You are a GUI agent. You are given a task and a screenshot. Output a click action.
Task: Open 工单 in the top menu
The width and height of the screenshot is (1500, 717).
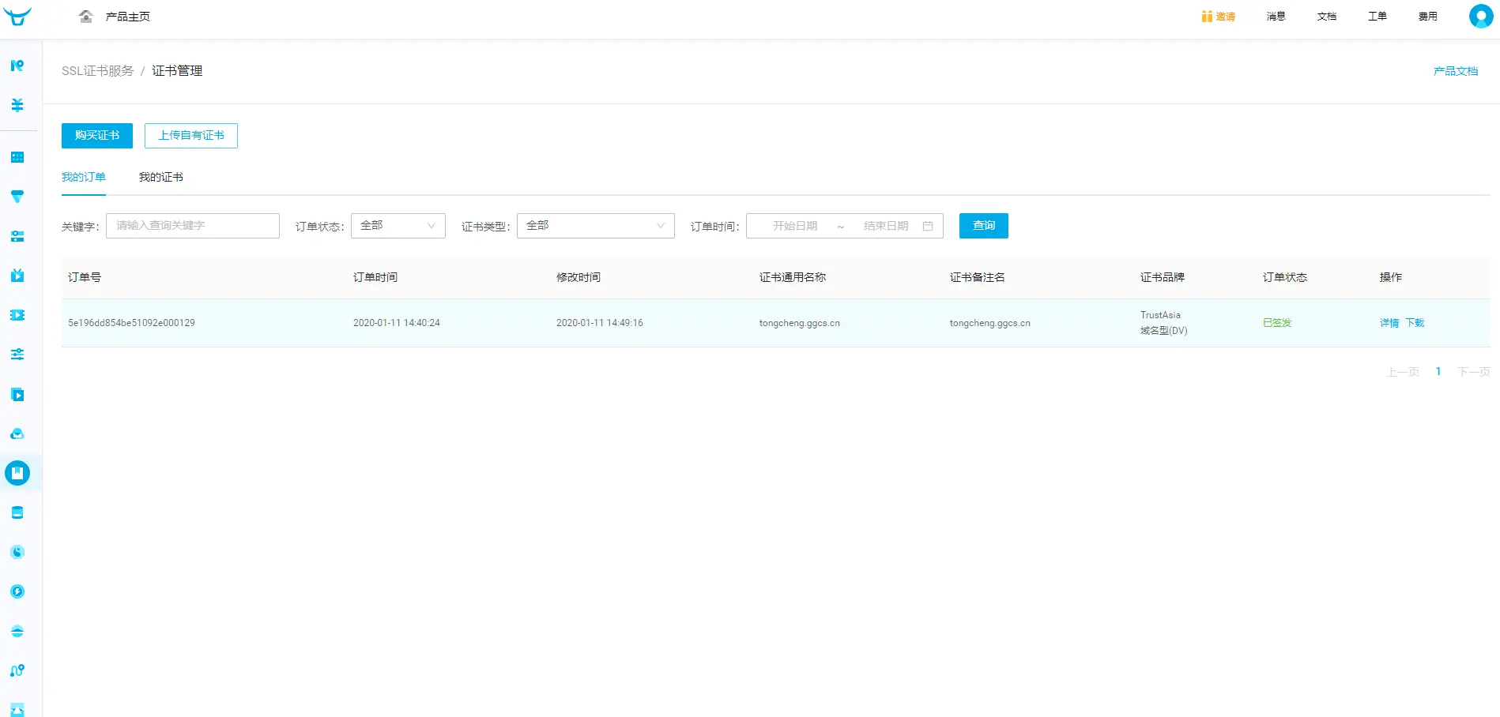pyautogui.click(x=1378, y=17)
